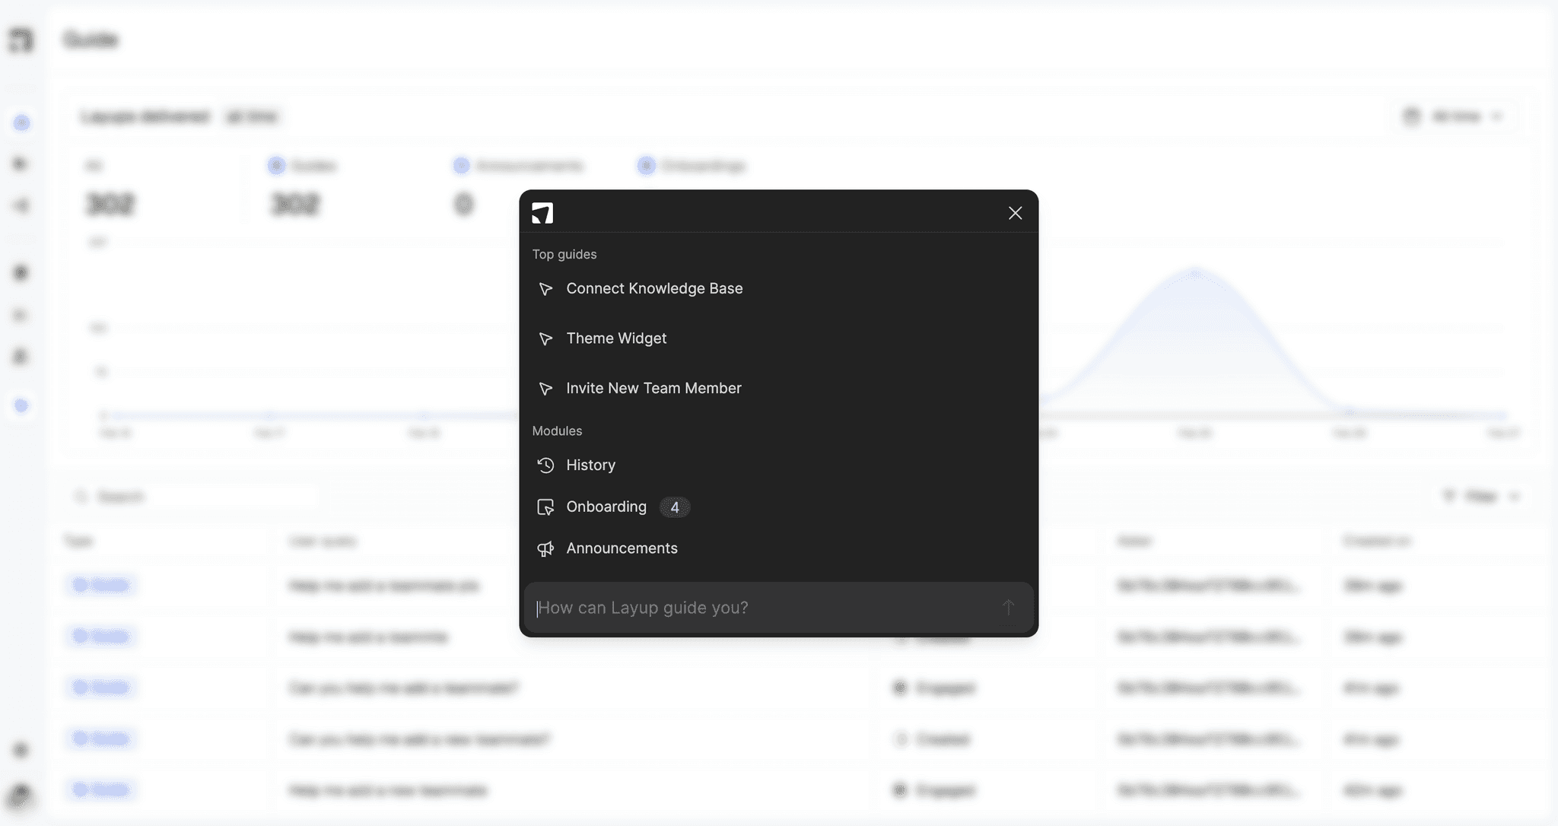Image resolution: width=1558 pixels, height=826 pixels.
Task: Click the guide cursor icon next to Connect Knowledge Base
Action: click(x=546, y=289)
